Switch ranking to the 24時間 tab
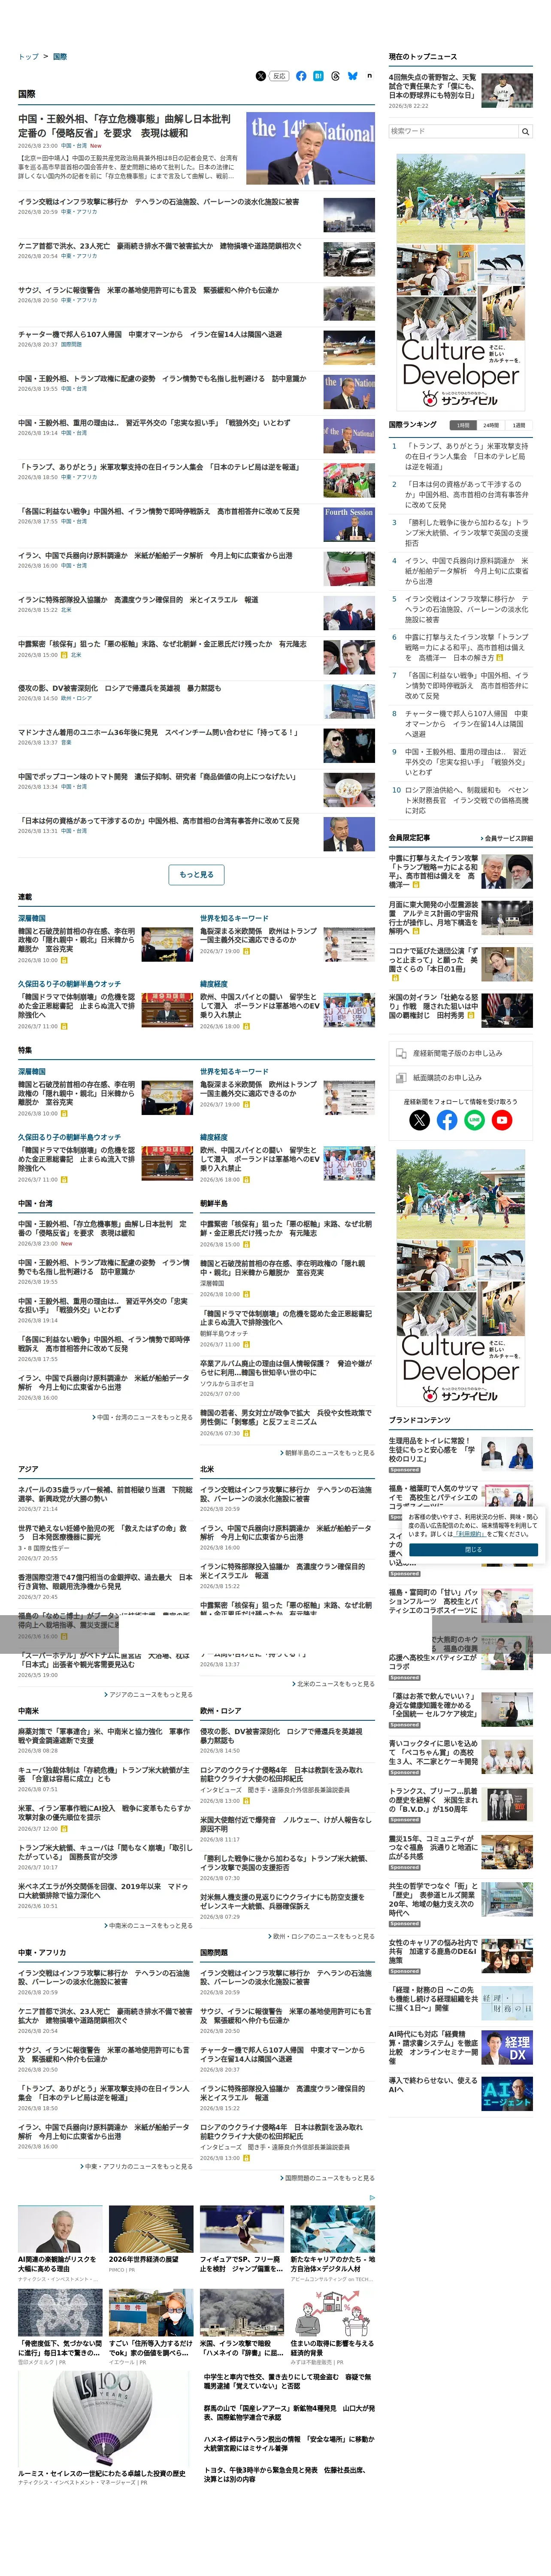This screenshot has height=2576, width=551. [491, 425]
